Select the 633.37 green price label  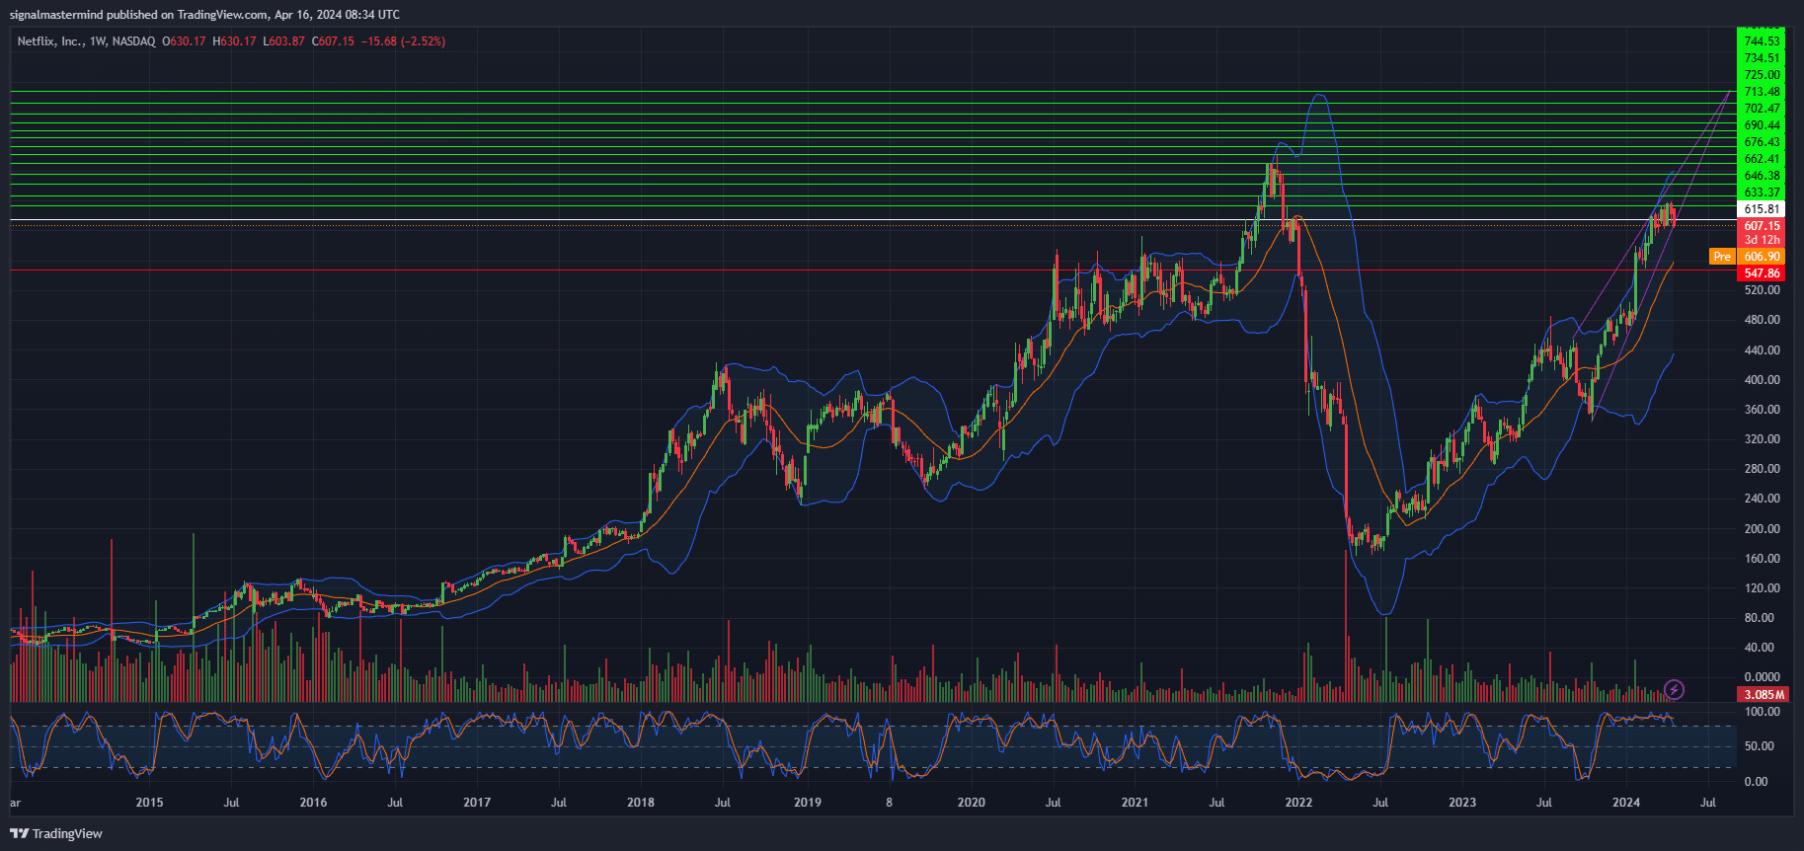(x=1762, y=193)
